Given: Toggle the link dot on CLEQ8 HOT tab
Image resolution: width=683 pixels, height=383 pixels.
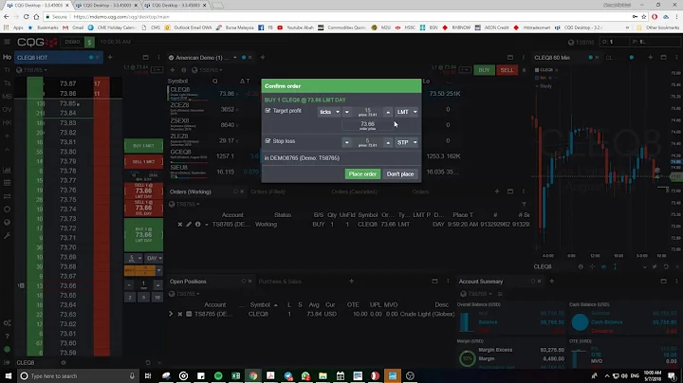Looking at the screenshot, I should point(91,57).
